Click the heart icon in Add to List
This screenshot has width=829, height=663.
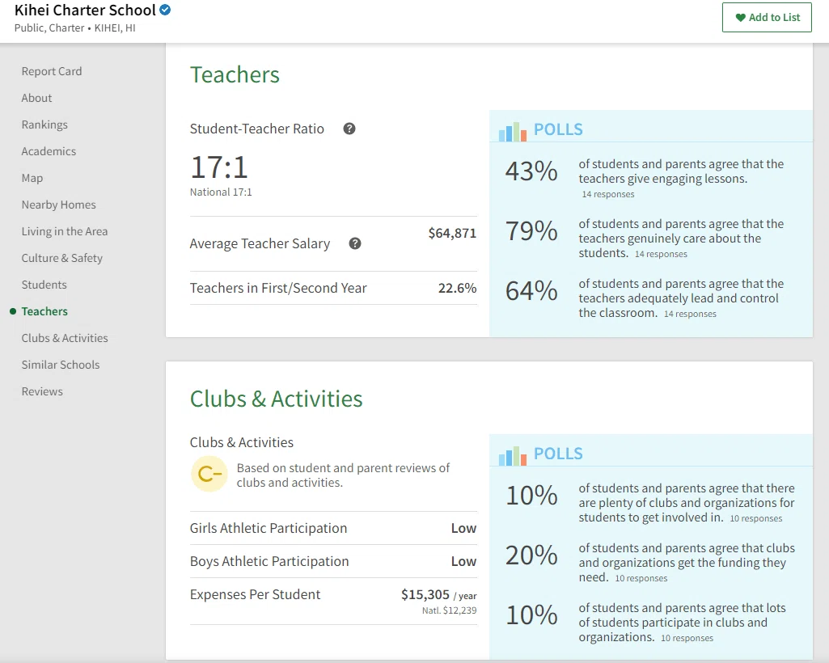pyautogui.click(x=741, y=18)
